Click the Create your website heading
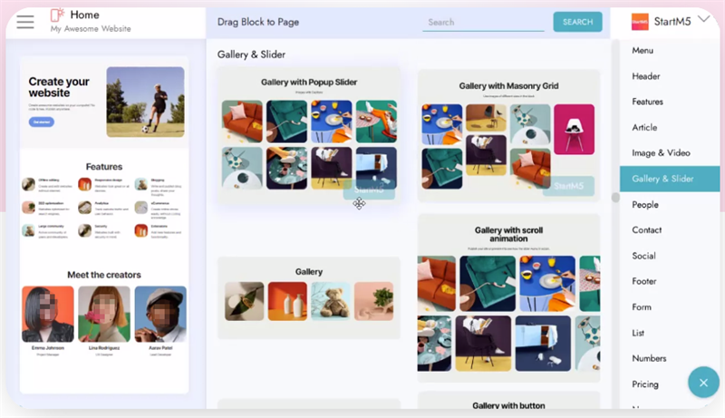 (x=59, y=87)
